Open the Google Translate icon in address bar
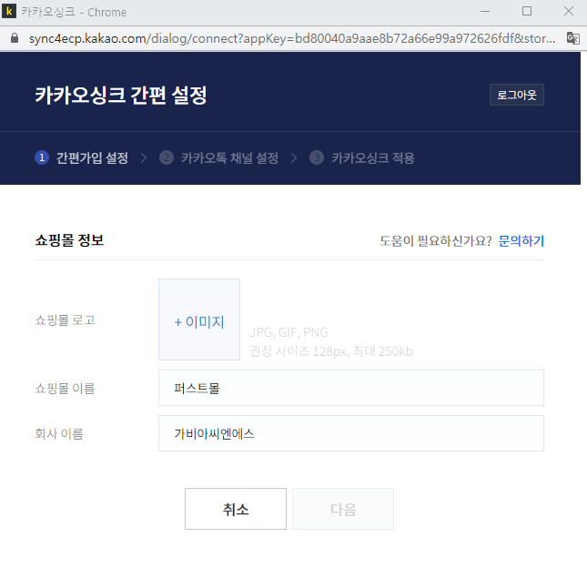Viewport: 587px width, 588px height. [x=572, y=38]
